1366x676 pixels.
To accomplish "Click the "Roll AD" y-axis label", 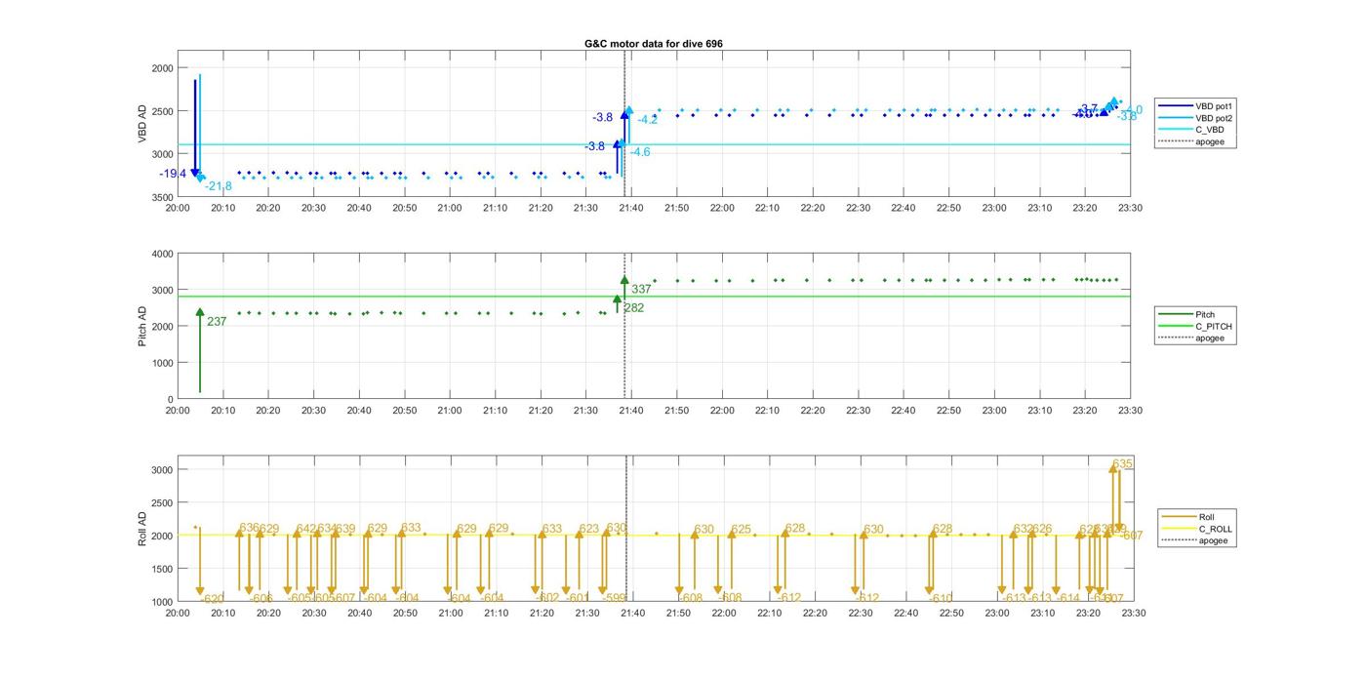I will pyautogui.click(x=142, y=529).
